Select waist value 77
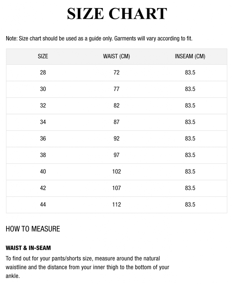Screen dimensions: 233x284 (117, 89)
